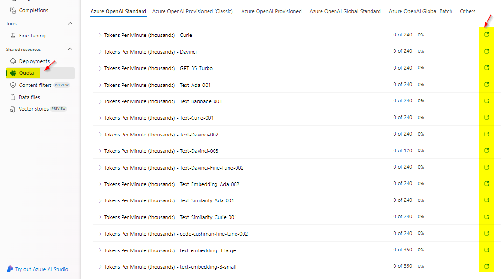Image resolution: width=501 pixels, height=279 pixels.
Task: Click the Data files icon
Action: tap(14, 97)
